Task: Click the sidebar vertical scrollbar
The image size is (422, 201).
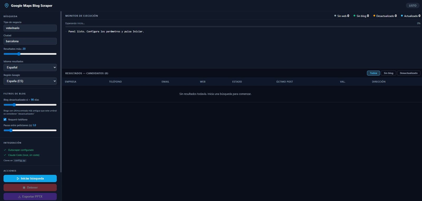Action: click(61, 92)
